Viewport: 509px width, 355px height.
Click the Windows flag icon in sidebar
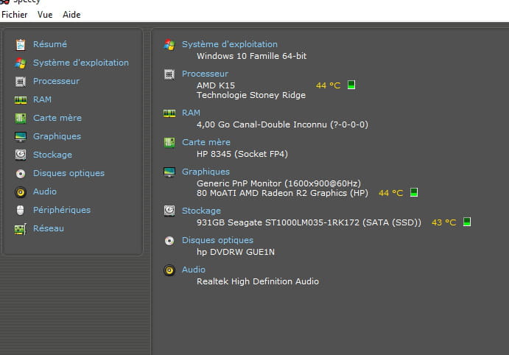21,63
